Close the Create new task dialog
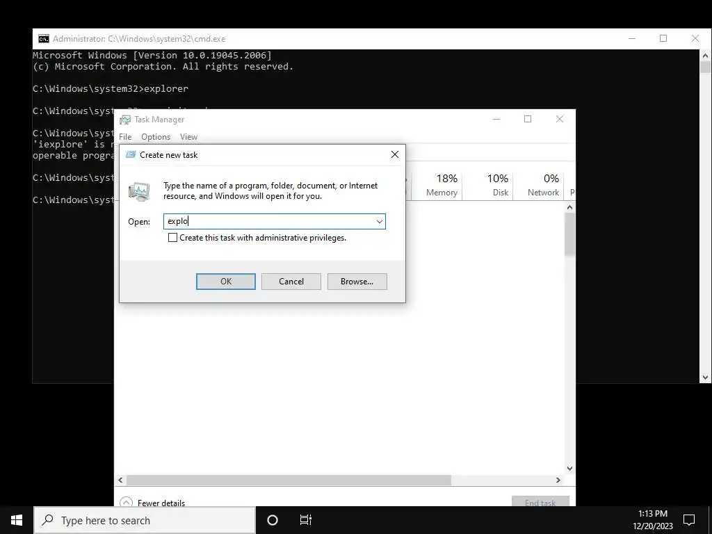This screenshot has height=534, width=712. pyautogui.click(x=395, y=155)
